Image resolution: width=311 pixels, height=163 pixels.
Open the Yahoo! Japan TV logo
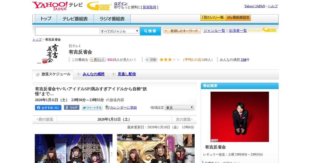pos(58,6)
